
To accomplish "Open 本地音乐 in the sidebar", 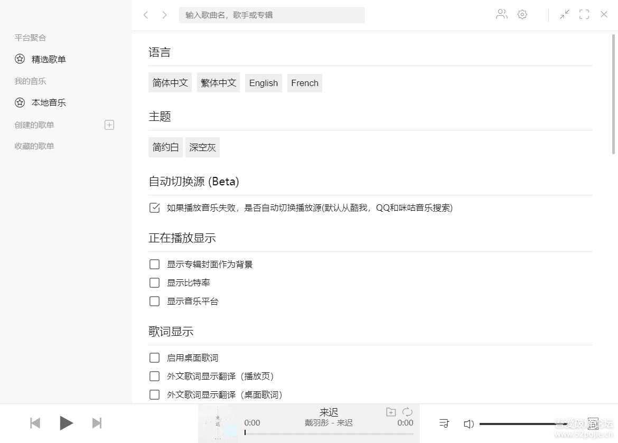I will pos(48,102).
